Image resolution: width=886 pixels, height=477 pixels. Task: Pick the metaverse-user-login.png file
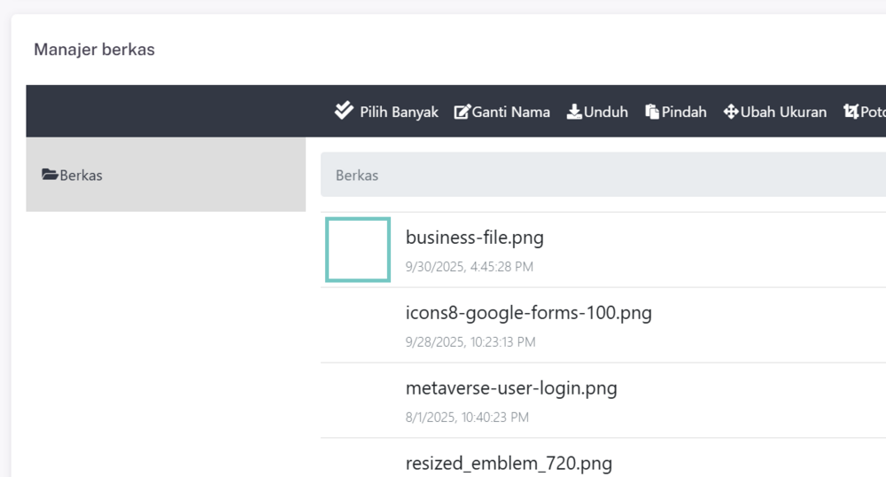coord(511,388)
